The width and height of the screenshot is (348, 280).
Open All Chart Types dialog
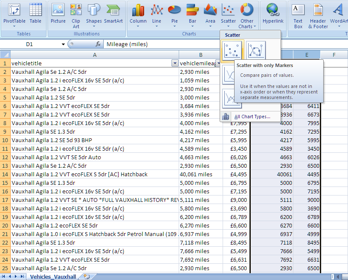(252, 117)
